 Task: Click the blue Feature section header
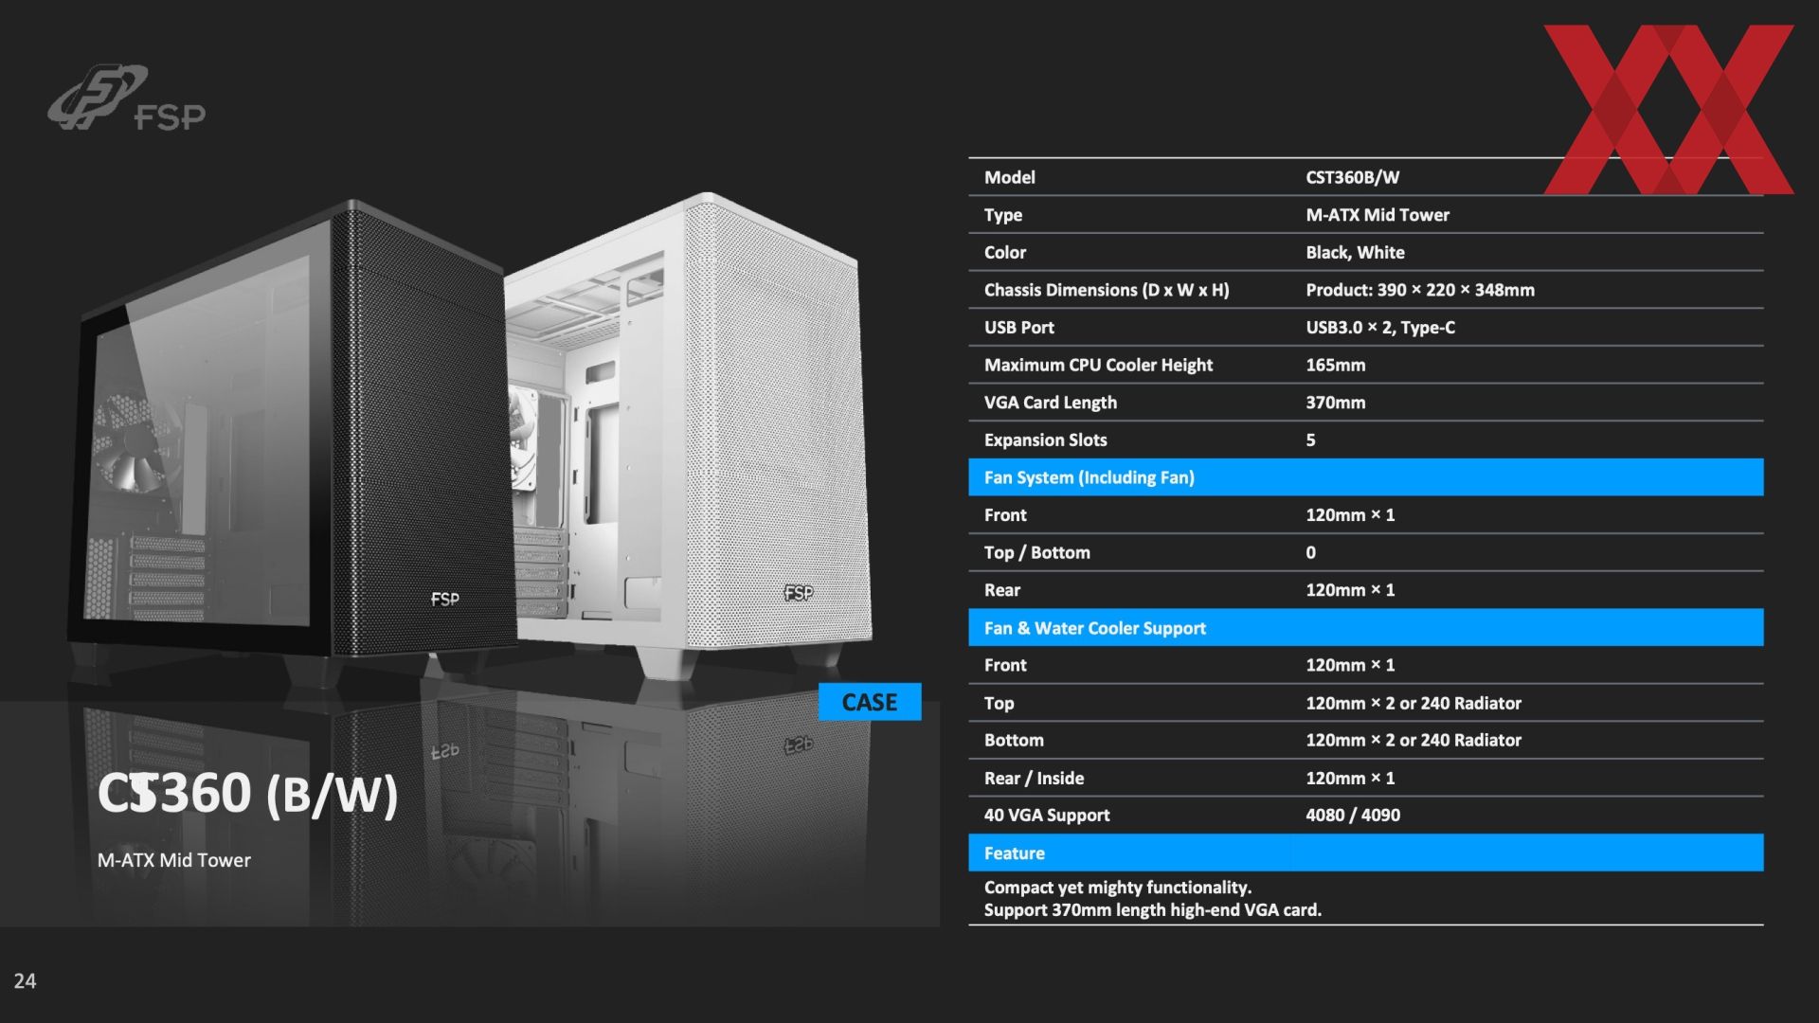(x=1365, y=852)
